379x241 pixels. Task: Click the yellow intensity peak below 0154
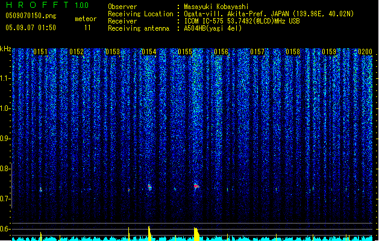[x=149, y=233]
